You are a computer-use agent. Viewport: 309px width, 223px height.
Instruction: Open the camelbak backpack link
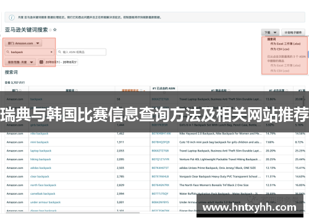(x=43, y=194)
